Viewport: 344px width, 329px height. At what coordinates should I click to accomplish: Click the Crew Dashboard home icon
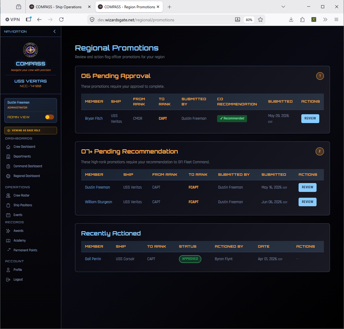tap(8, 147)
